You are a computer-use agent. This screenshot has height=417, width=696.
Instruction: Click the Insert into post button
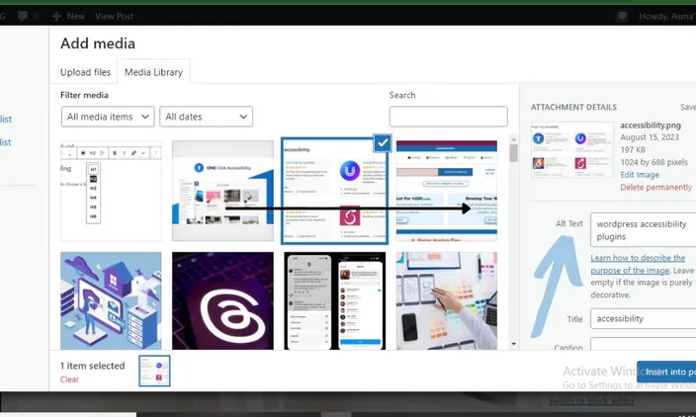click(666, 372)
